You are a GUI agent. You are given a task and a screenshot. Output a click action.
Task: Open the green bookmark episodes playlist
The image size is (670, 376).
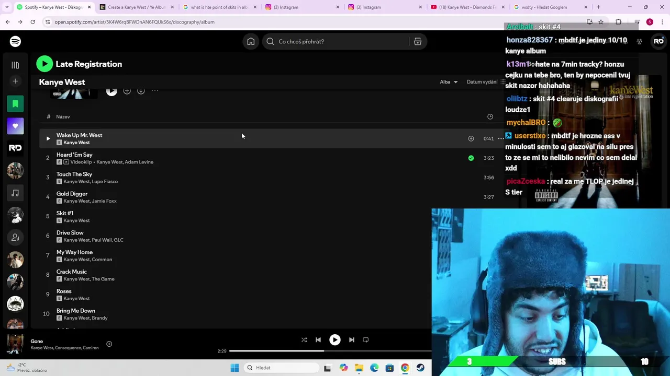pos(15,104)
